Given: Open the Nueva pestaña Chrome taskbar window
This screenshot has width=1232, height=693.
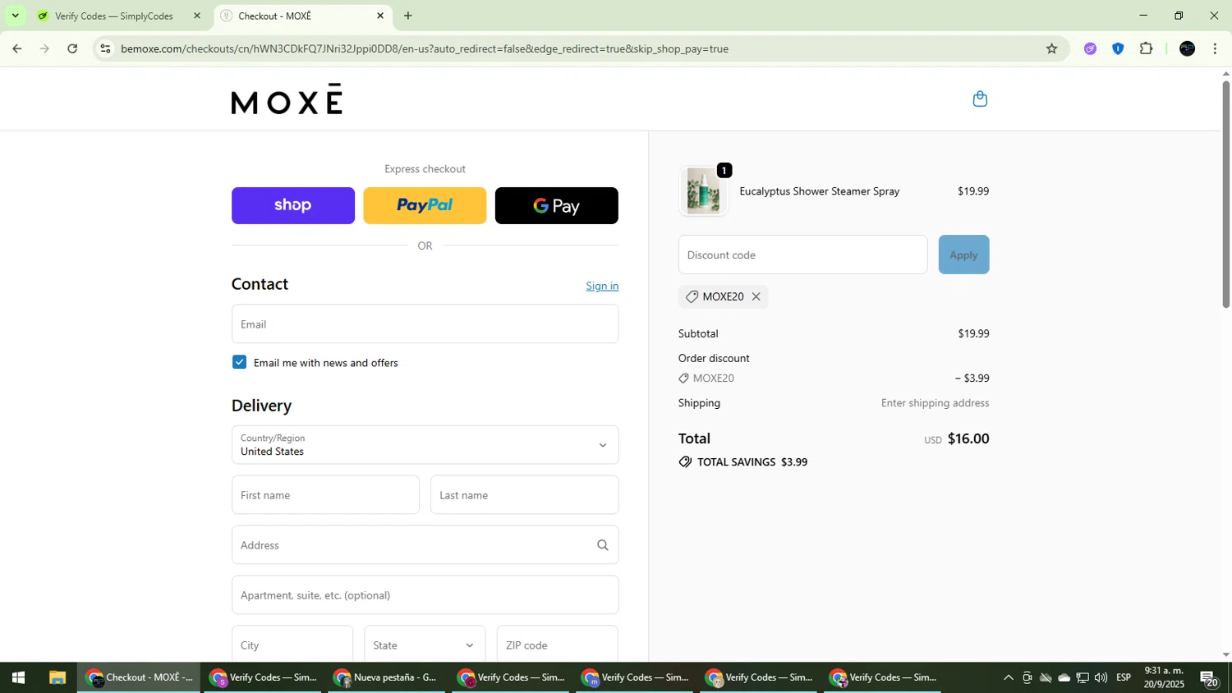Looking at the screenshot, I should coord(386,677).
